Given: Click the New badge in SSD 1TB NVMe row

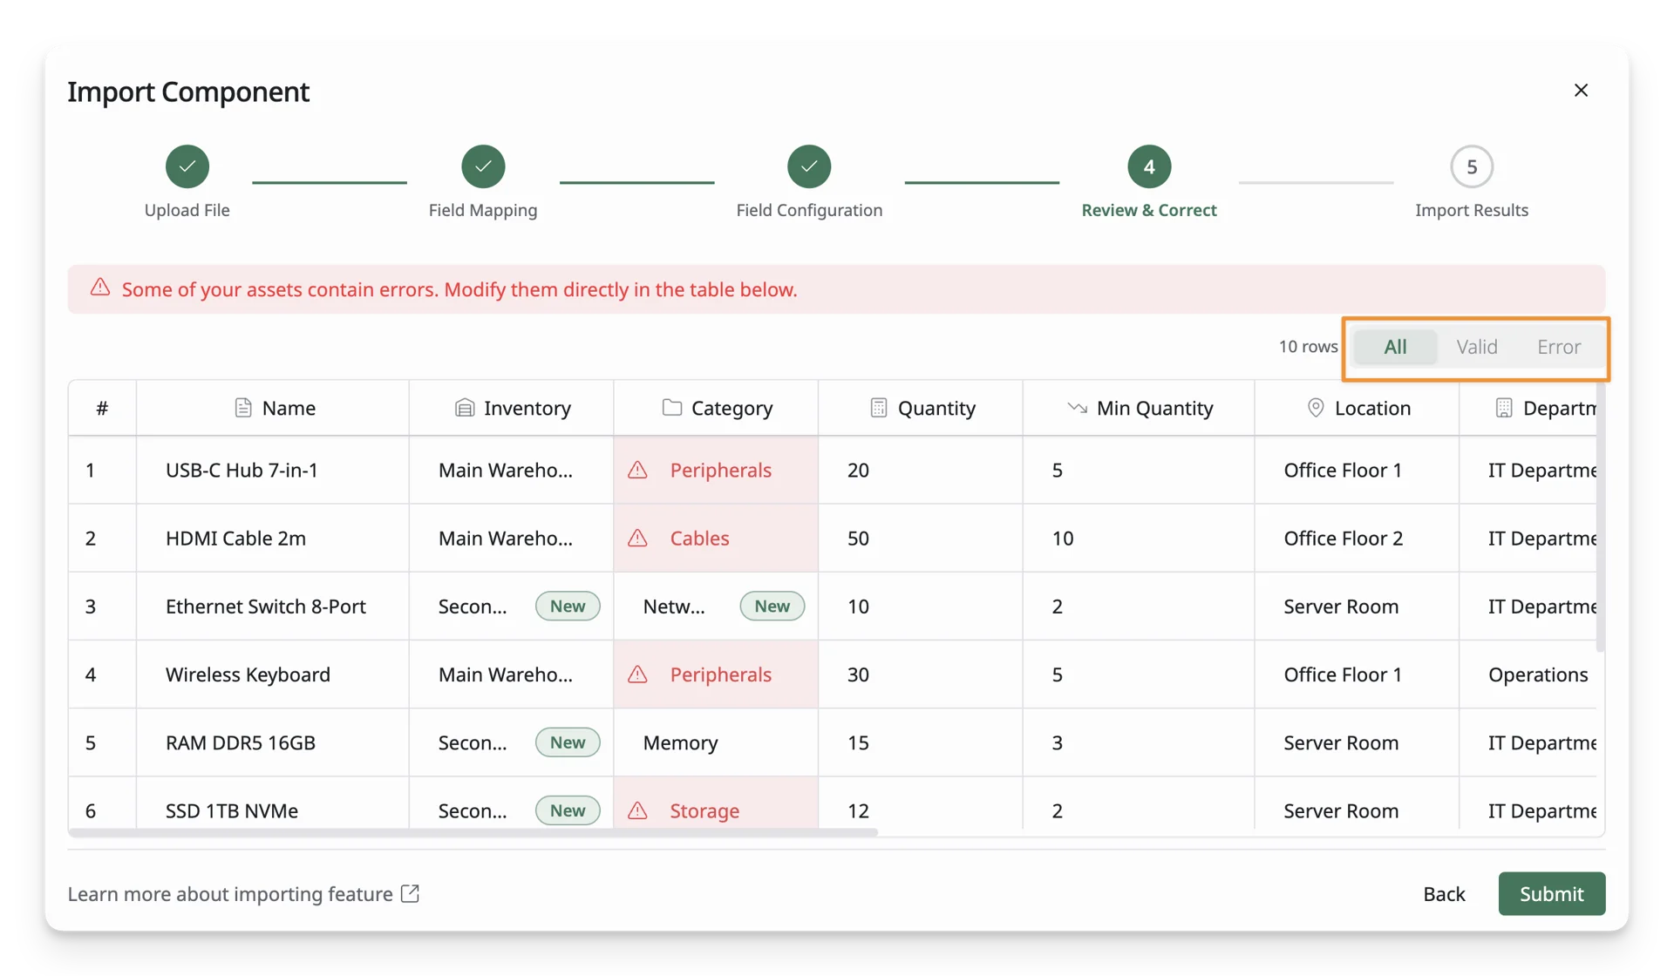Looking at the screenshot, I should 568,810.
